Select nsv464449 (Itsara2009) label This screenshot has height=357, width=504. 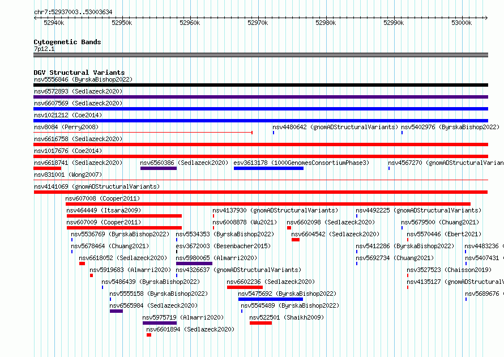pyautogui.click(x=104, y=210)
